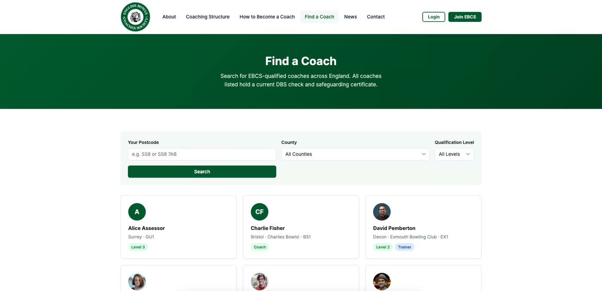This screenshot has width=602, height=291.
Task: Go to the Coaching Structure page
Action: [208, 17]
